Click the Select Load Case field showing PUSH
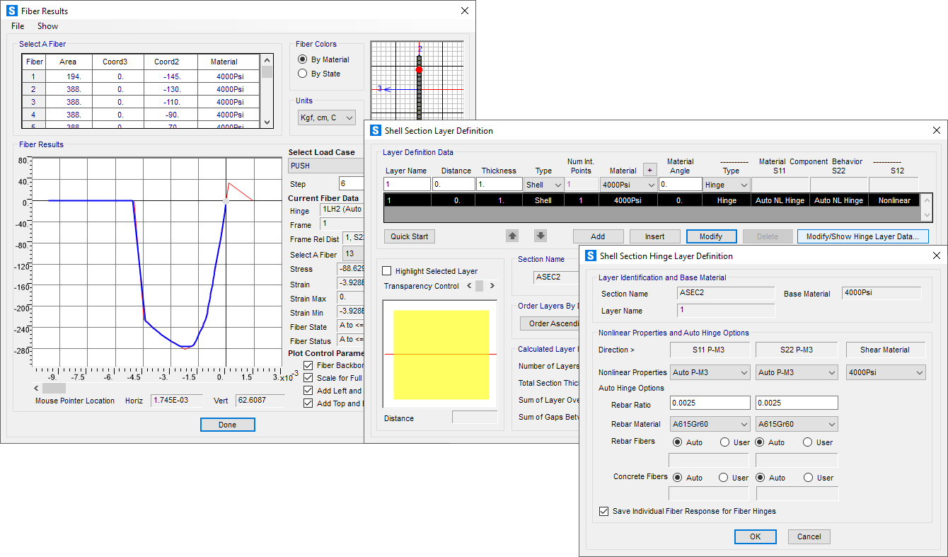The height and width of the screenshot is (557, 948). click(x=326, y=166)
